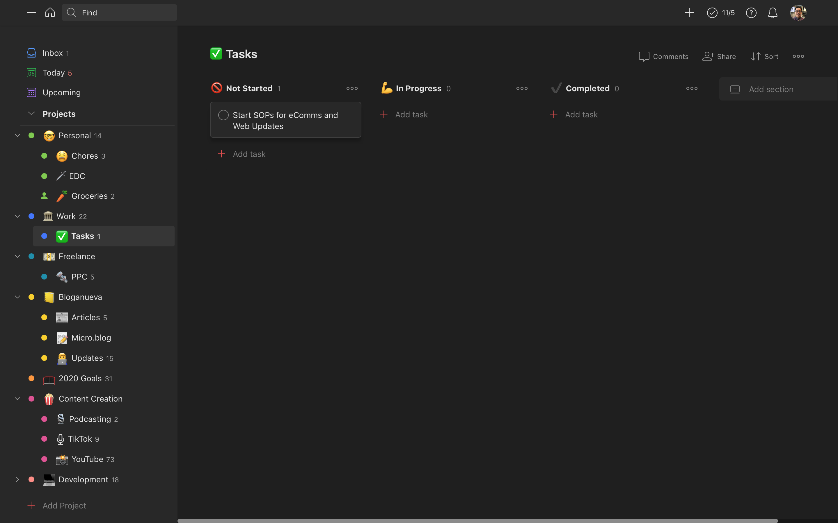Select the Tasks project in sidebar

104,236
